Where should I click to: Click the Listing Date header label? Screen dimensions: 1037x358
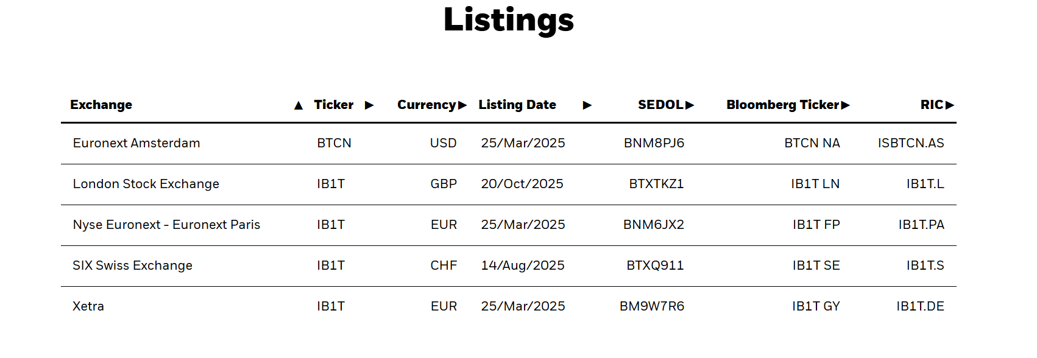(517, 105)
